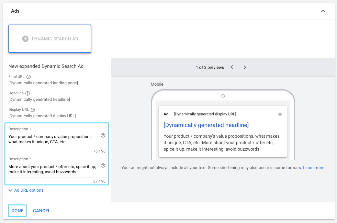Click the 'Mobile' preview label
Image resolution: width=337 pixels, height=223 pixels.
click(157, 84)
